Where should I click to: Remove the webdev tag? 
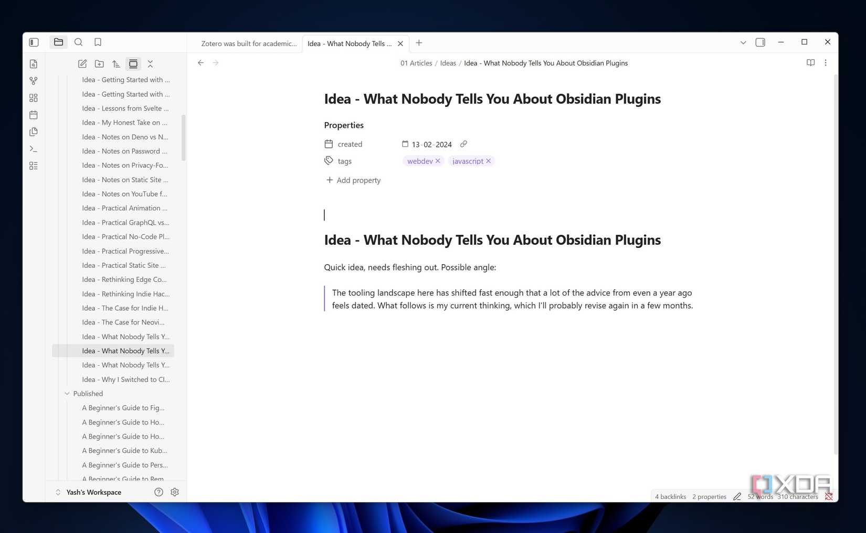coord(438,161)
